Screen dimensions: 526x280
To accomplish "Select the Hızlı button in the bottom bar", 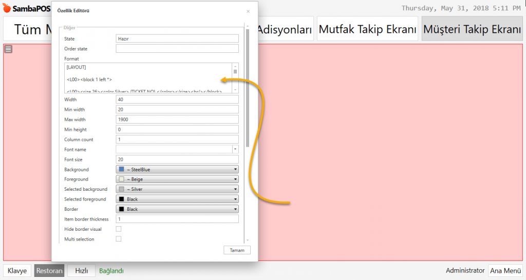I will click(82, 271).
